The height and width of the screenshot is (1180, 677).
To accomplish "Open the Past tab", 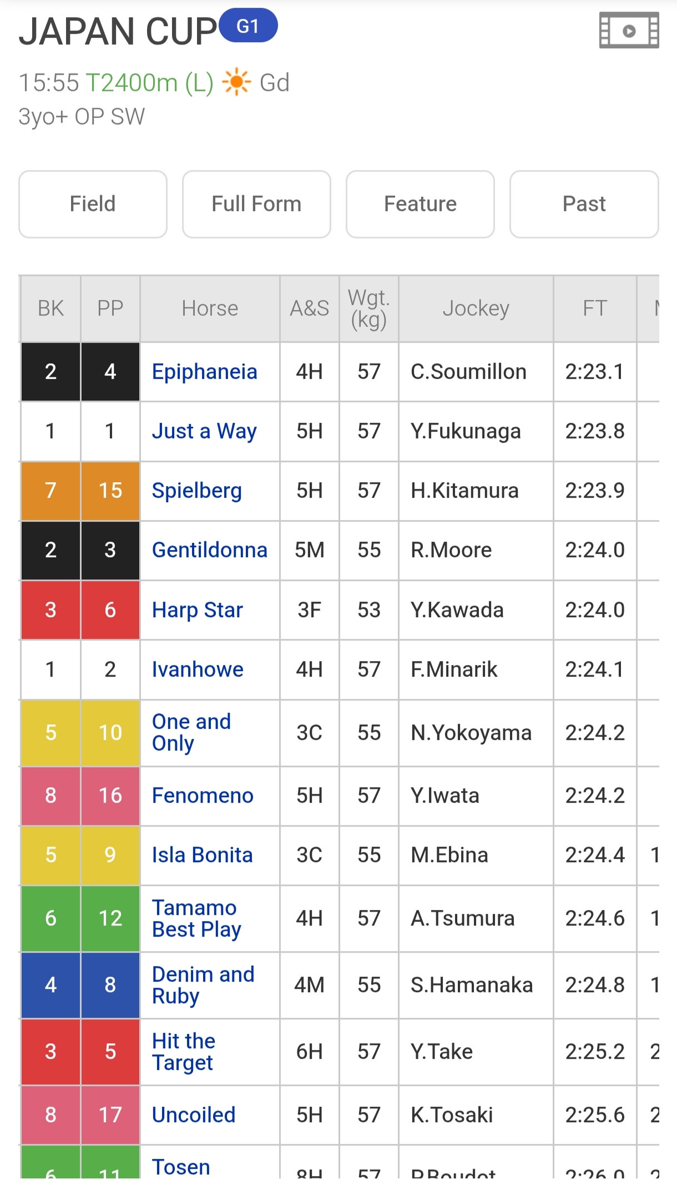I will [x=584, y=204].
